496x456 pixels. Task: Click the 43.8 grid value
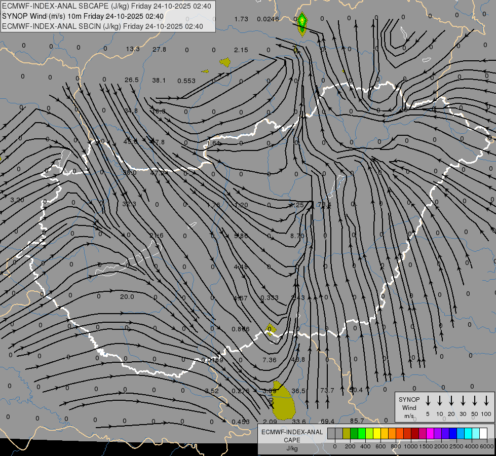point(298,360)
